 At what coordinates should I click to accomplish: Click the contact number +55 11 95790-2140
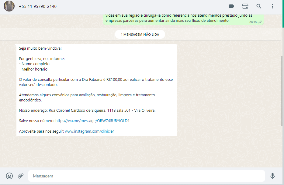(38, 6)
